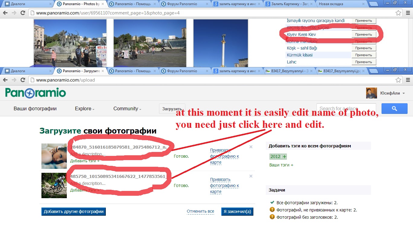Open the 'Ваши фотографии' page
This screenshot has width=413, height=232.
(x=35, y=109)
